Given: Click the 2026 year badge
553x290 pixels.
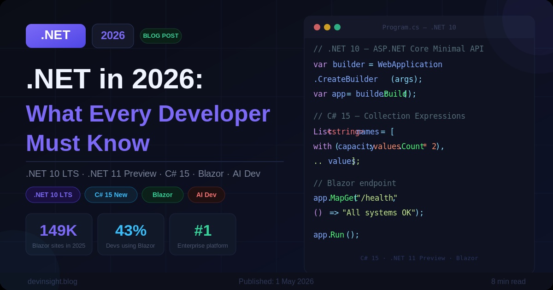Looking at the screenshot, I should point(113,36).
